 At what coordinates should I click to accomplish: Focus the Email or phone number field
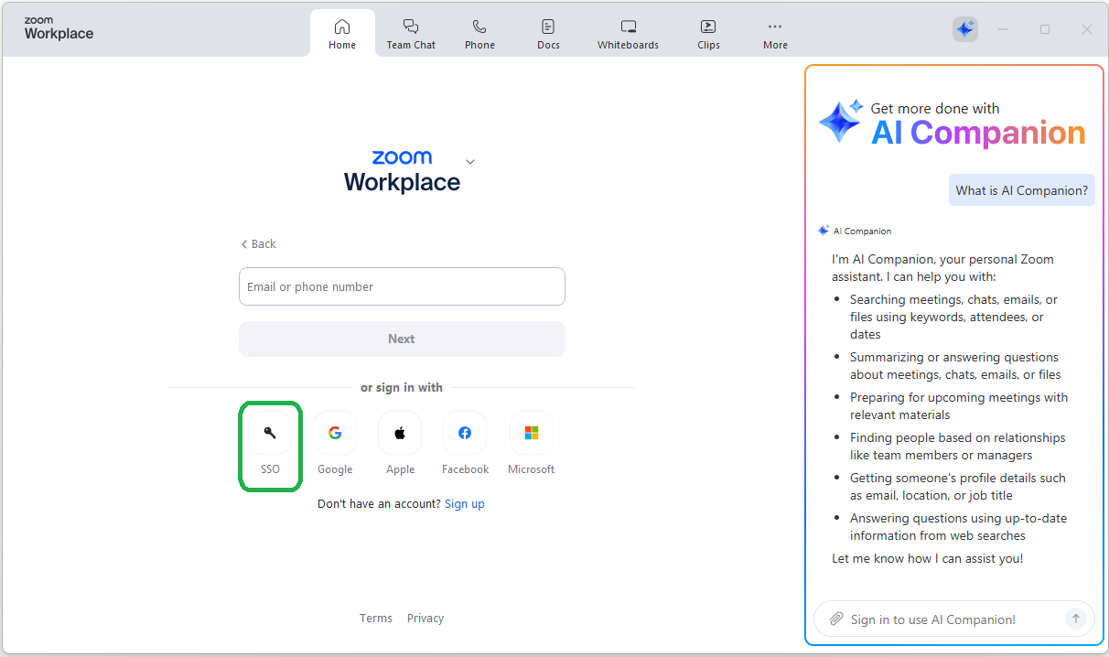coord(402,286)
